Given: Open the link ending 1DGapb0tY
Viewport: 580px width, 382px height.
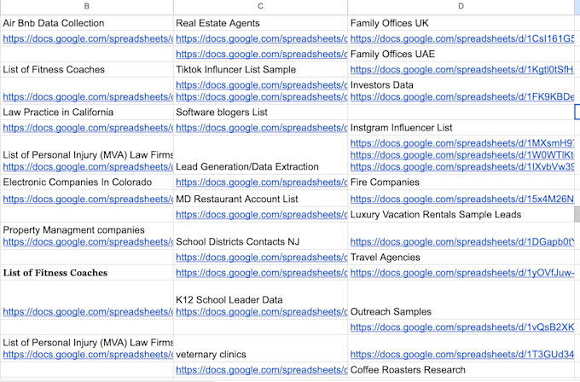Looking at the screenshot, I should [x=462, y=242].
